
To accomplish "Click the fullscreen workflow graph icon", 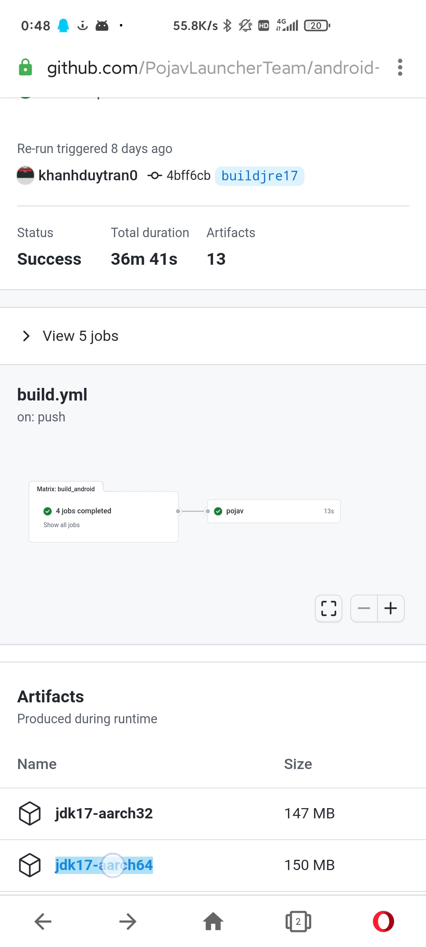I will coord(328,608).
